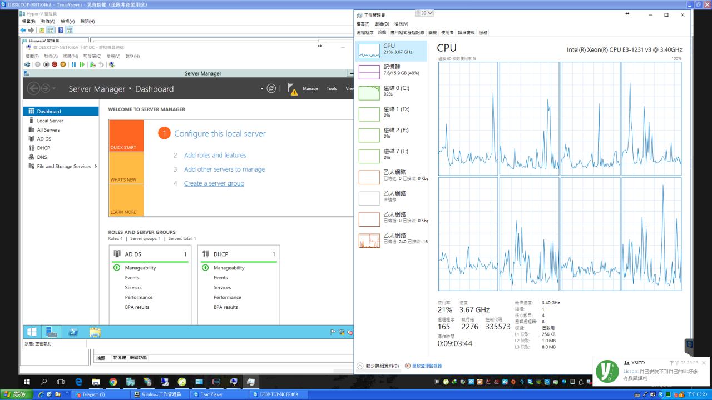The height and width of the screenshot is (400, 712).
Task: Expand File and Storage Services arrow
Action: point(96,166)
